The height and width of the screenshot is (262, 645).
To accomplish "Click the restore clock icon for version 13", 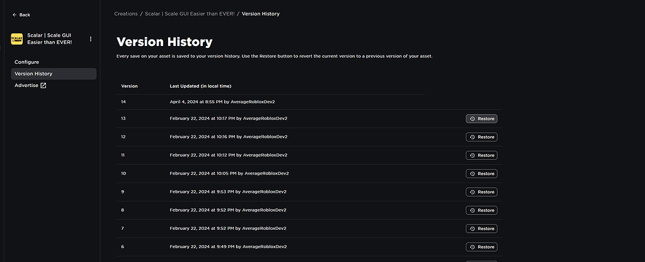I will click(472, 119).
